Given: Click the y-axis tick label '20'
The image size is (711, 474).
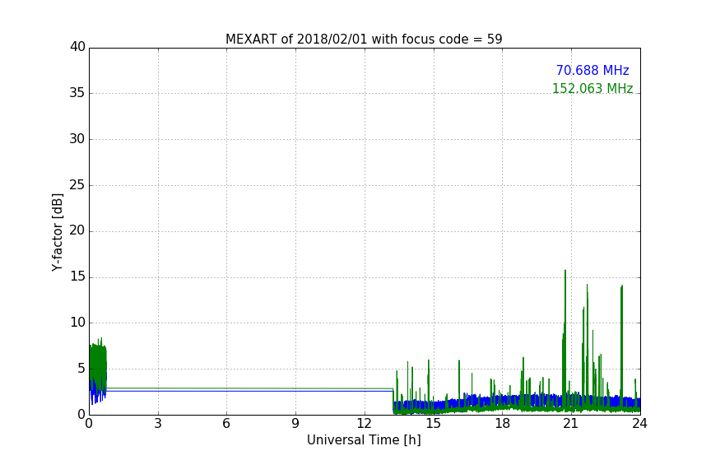Looking at the screenshot, I should point(77,231).
